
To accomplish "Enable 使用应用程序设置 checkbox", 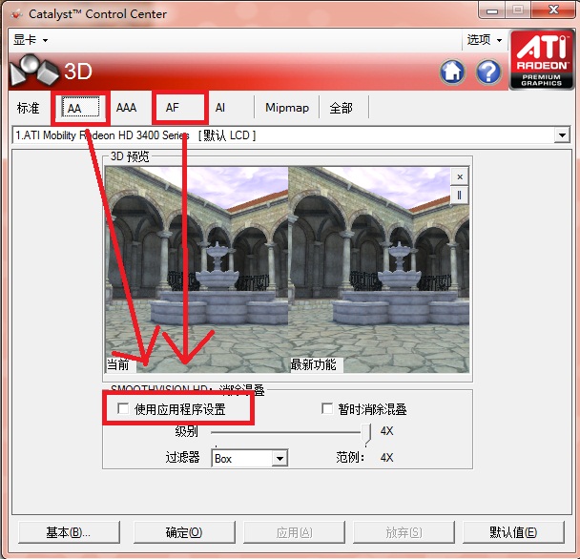I will click(x=123, y=409).
